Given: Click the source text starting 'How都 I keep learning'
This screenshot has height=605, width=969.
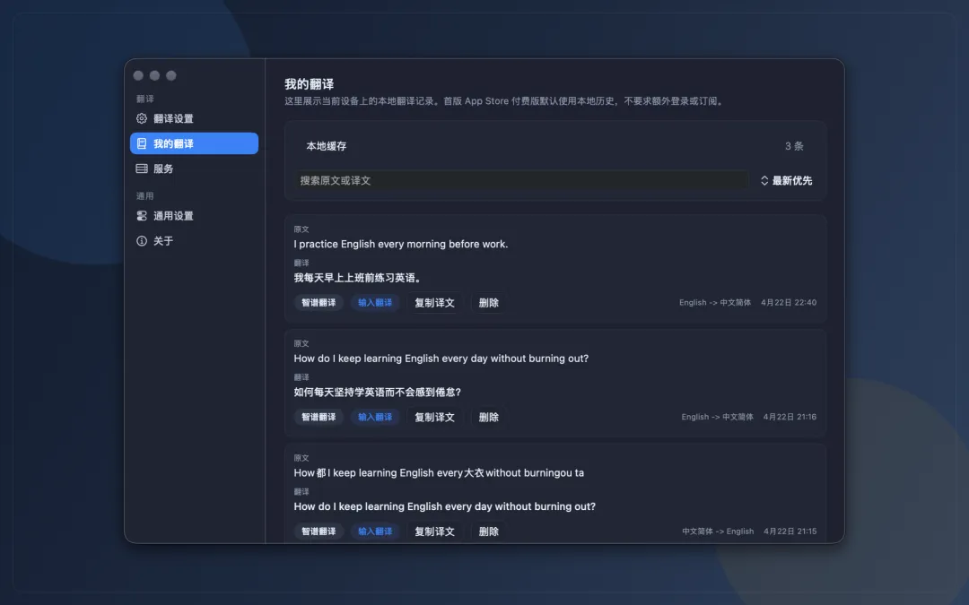Looking at the screenshot, I should tap(439, 473).
